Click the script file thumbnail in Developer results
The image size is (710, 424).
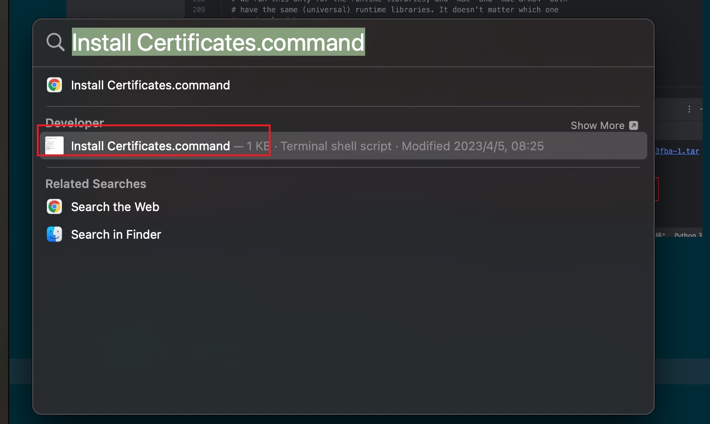click(x=54, y=146)
